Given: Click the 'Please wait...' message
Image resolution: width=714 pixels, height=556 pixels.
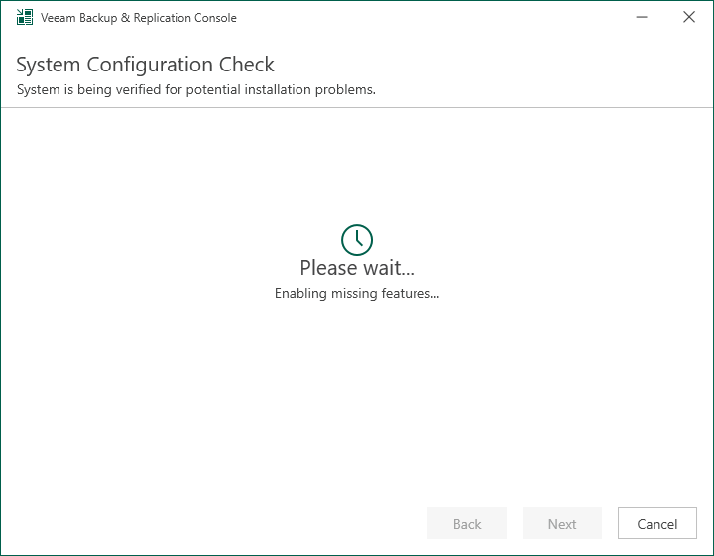Looking at the screenshot, I should coord(357,268).
